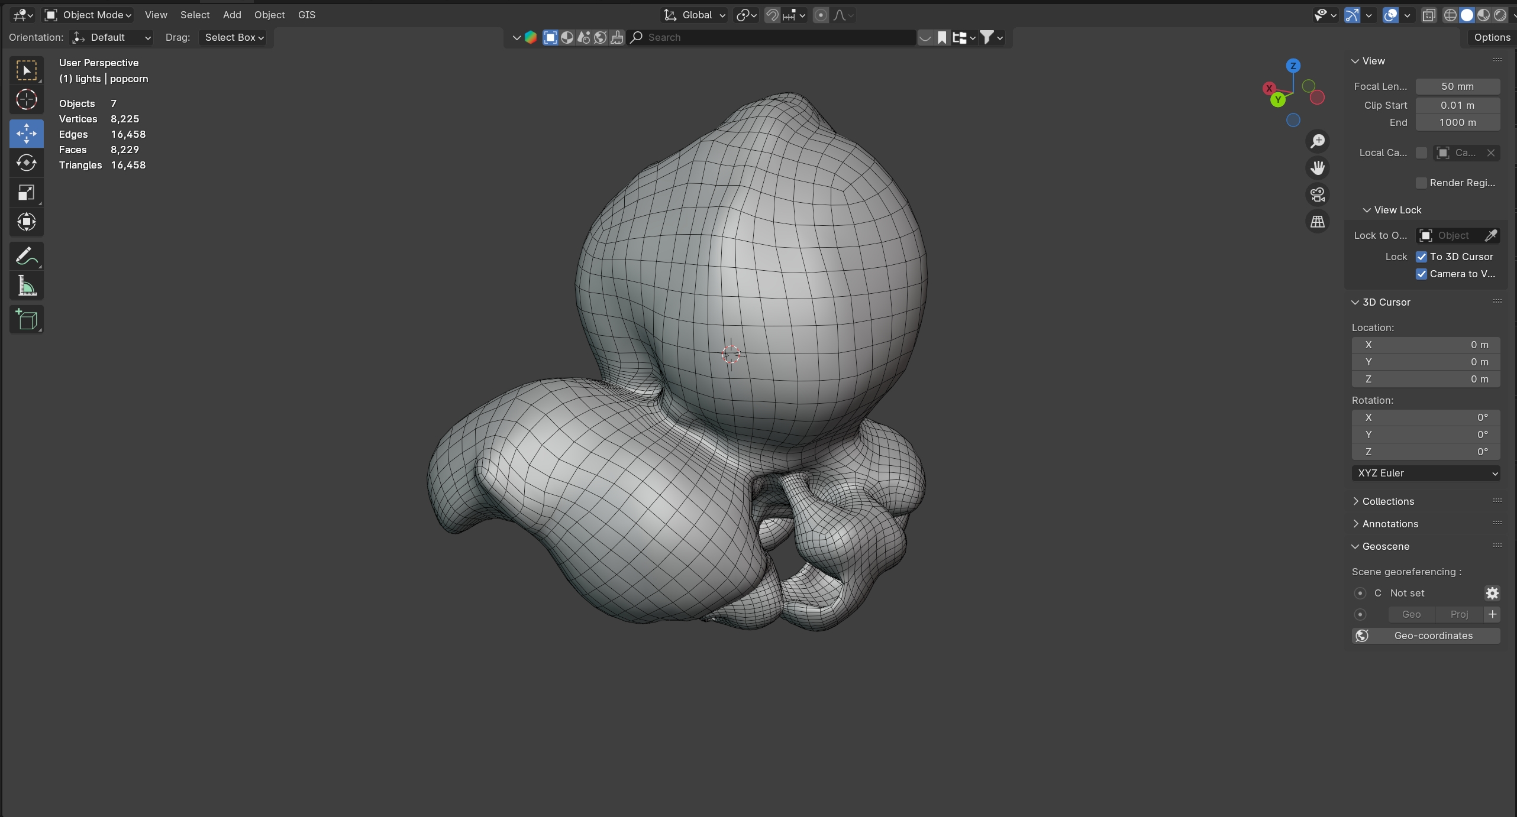Screen dimensions: 1517x817
Task: Uncheck Lock To 3D Cursor
Action: pos(1421,257)
